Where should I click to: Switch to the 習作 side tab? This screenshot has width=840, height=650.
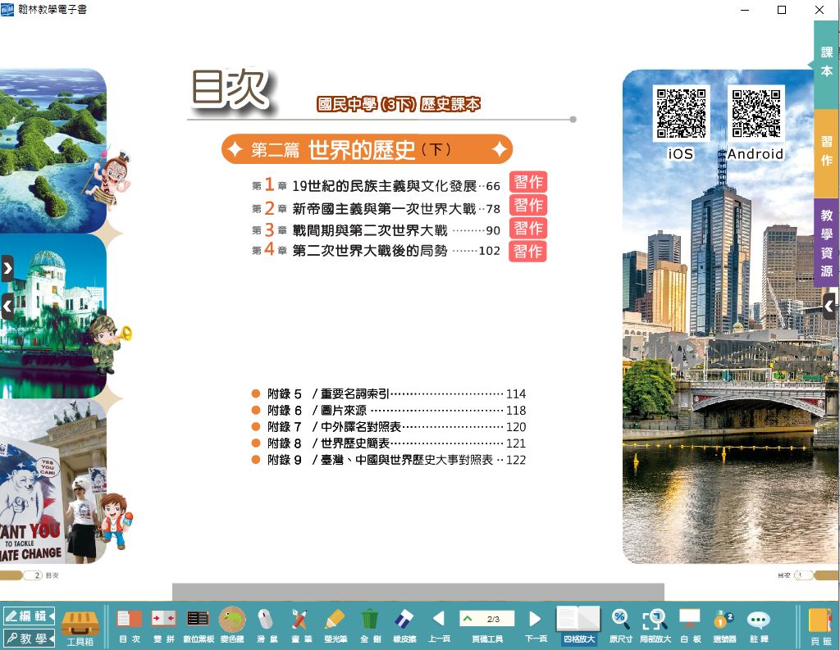click(x=826, y=152)
